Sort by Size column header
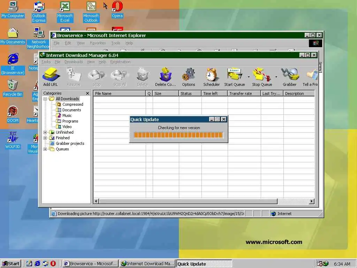This screenshot has height=268, width=357. (x=166, y=94)
